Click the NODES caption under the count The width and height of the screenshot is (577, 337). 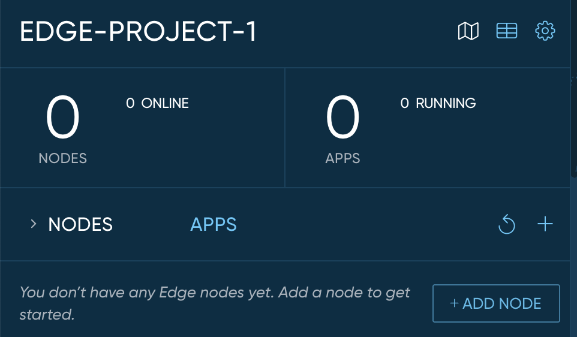62,158
